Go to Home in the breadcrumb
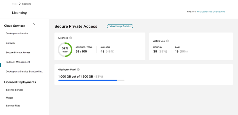 (15, 4)
